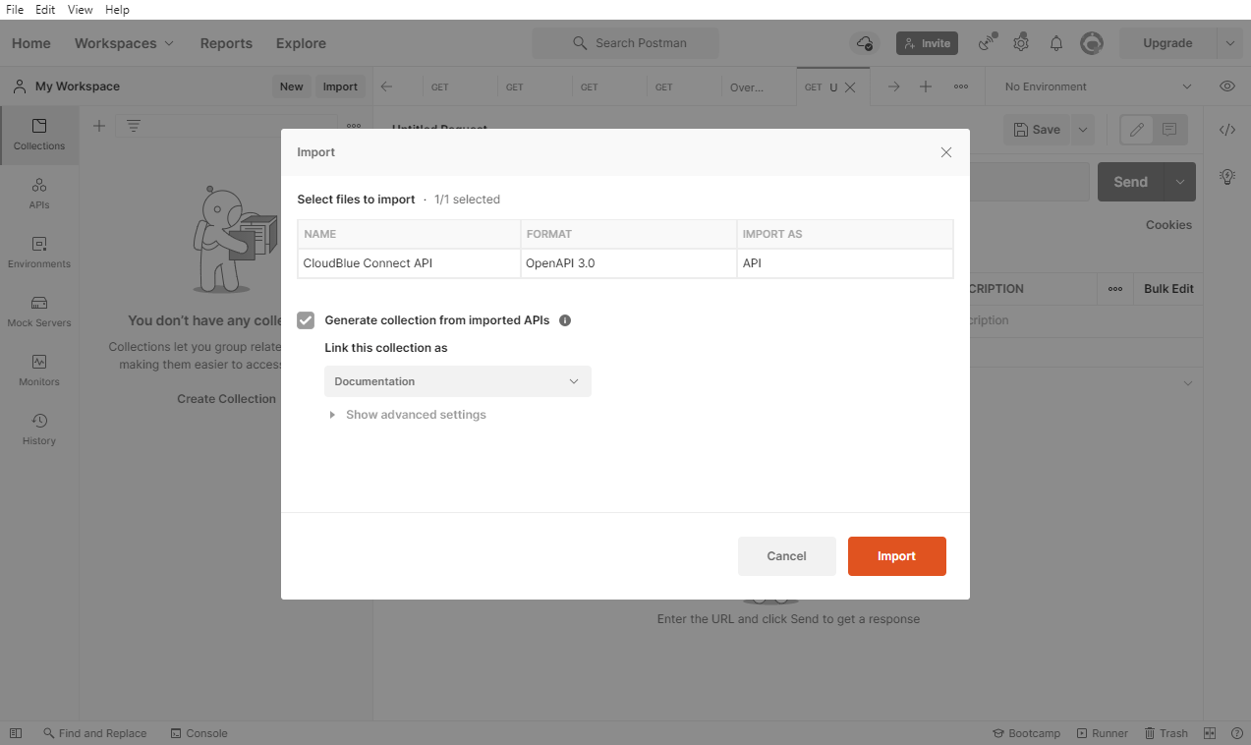
Task: Uncheck Generate collection from imported APIs
Action: click(x=306, y=320)
